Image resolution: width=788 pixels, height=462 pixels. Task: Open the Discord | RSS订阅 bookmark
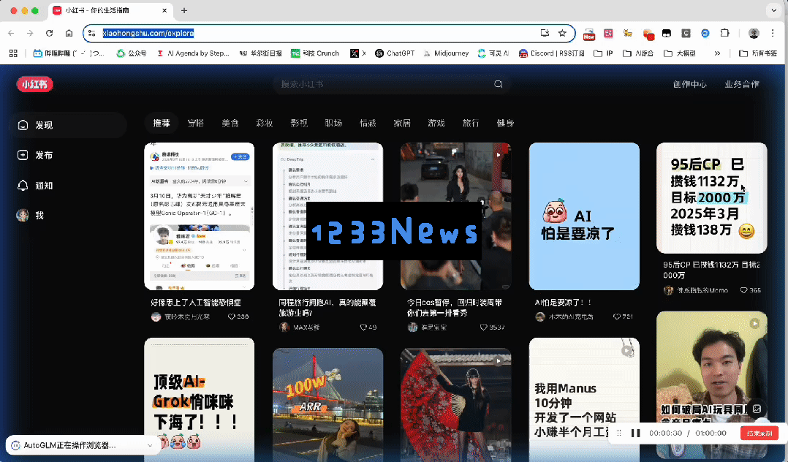coord(552,53)
